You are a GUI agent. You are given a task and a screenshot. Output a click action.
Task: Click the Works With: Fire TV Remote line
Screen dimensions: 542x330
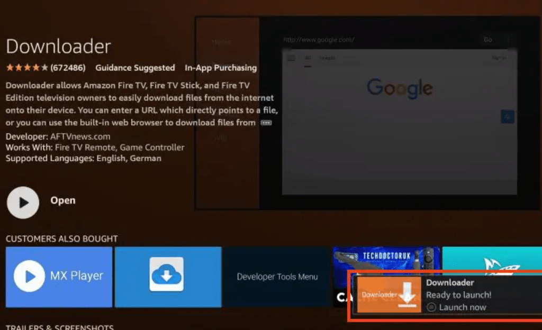pyautogui.click(x=95, y=148)
